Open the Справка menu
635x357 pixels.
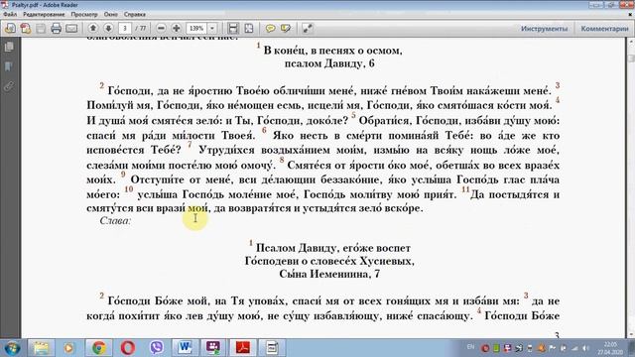coord(135,14)
